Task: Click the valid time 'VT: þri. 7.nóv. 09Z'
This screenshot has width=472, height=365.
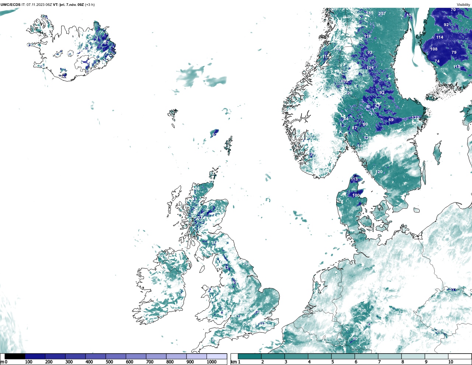Action: point(69,5)
